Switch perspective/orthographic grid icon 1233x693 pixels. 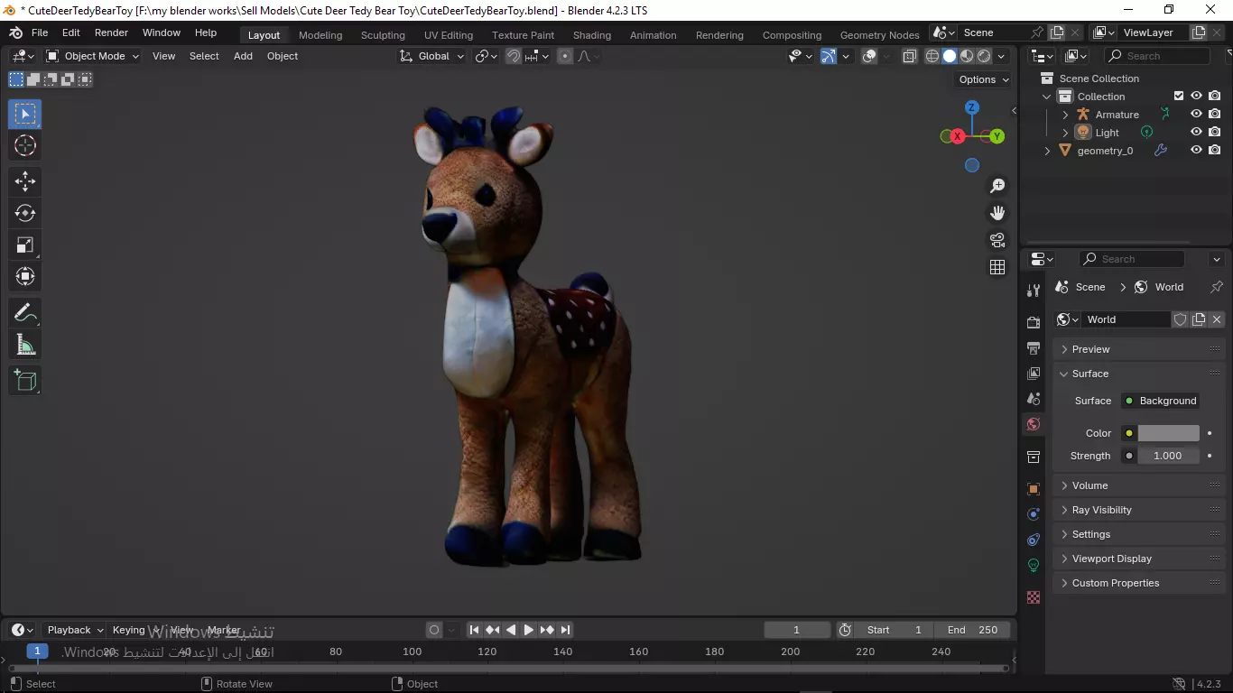pyautogui.click(x=997, y=267)
